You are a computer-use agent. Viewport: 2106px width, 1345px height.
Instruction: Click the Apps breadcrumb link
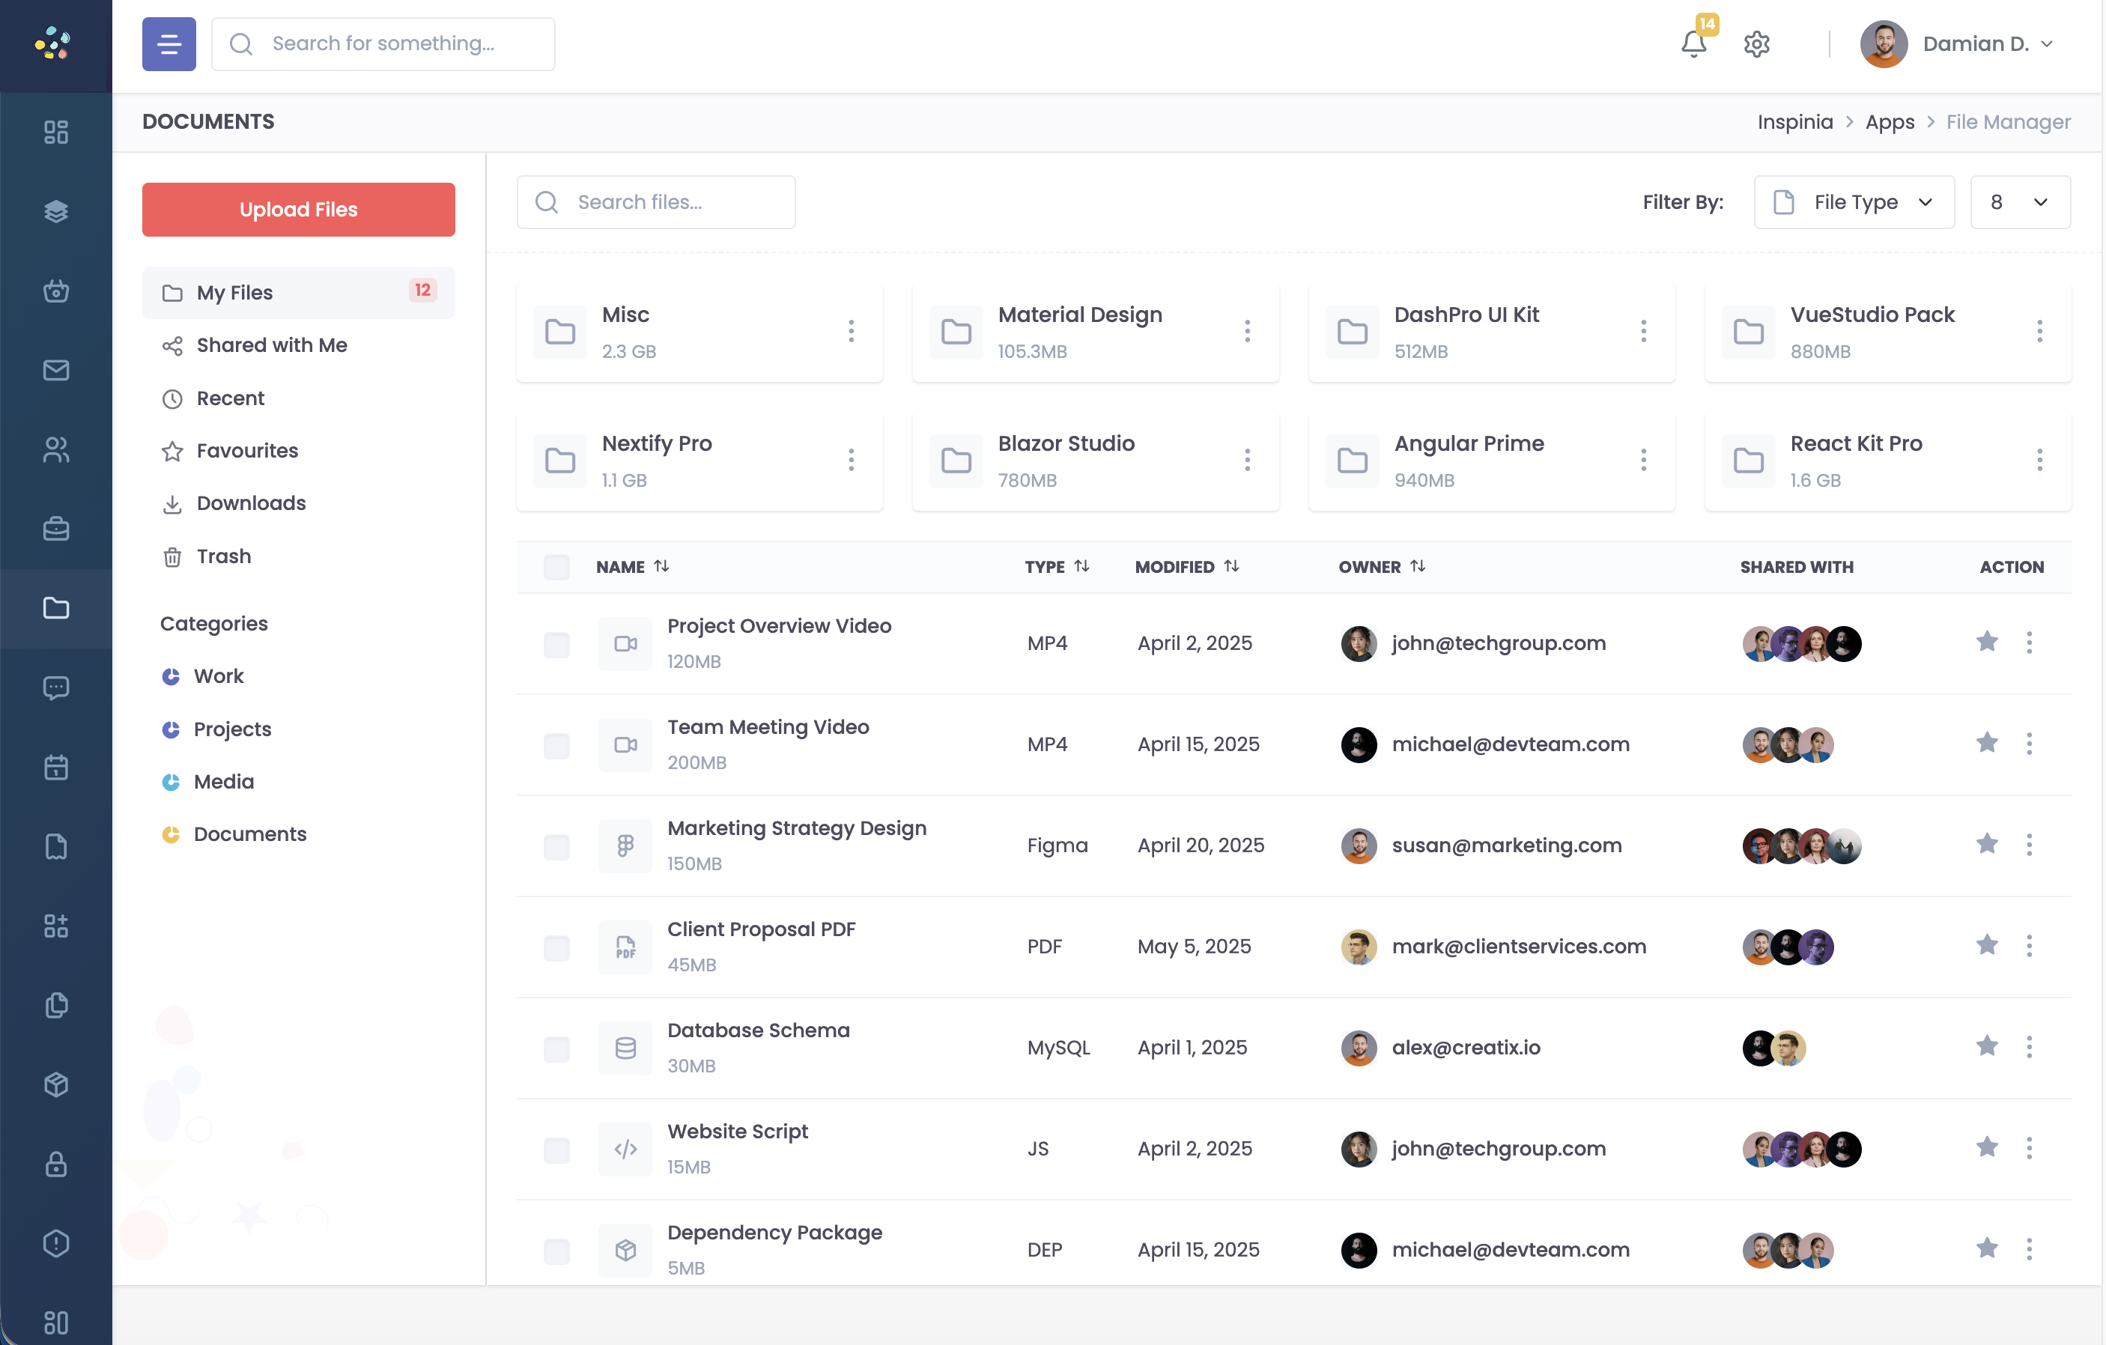coord(1889,122)
